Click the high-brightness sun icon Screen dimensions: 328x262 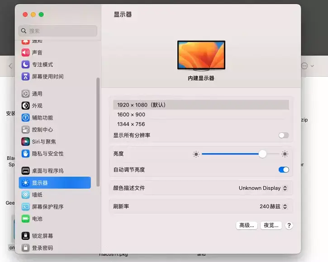(285, 154)
